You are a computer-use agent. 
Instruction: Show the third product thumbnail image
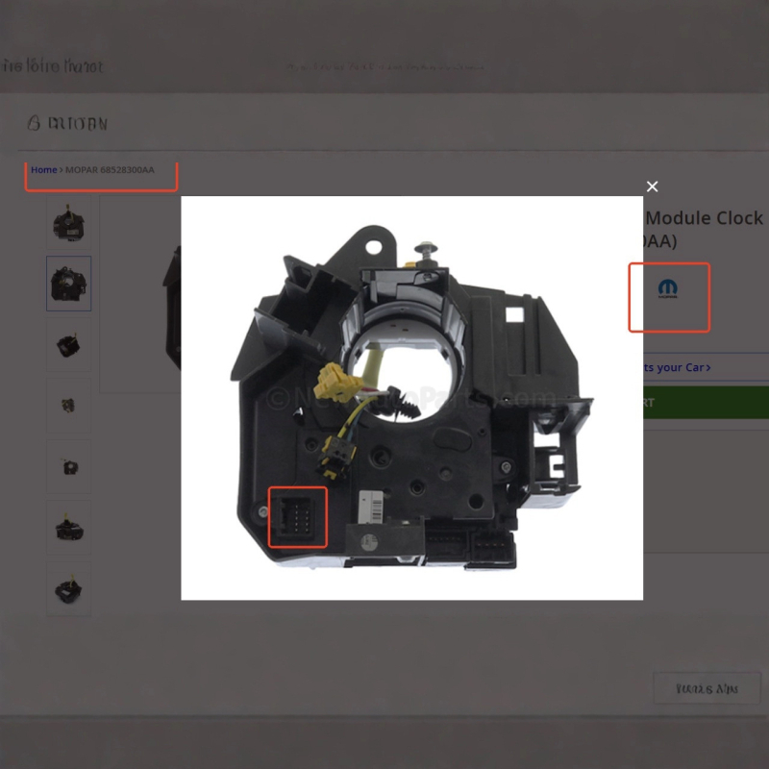pyautogui.click(x=68, y=346)
